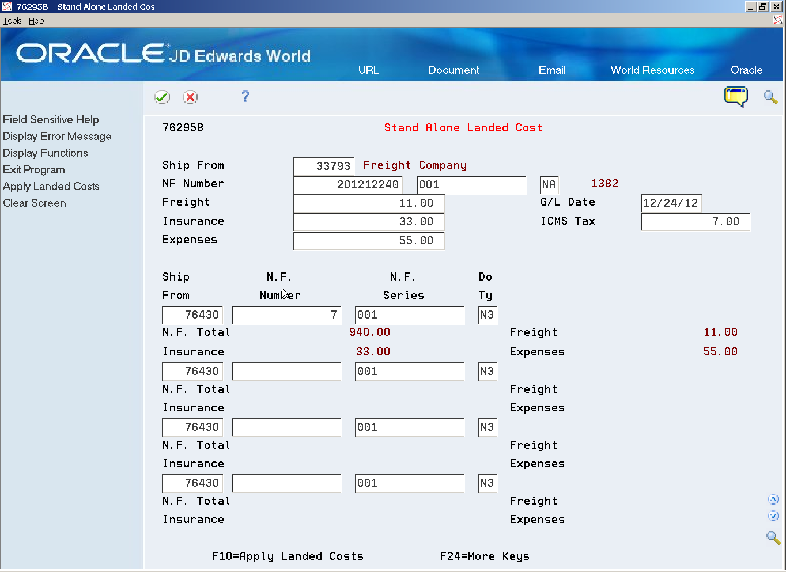786x572 pixels.
Task: Click the header NF series field 001
Action: point(471,184)
